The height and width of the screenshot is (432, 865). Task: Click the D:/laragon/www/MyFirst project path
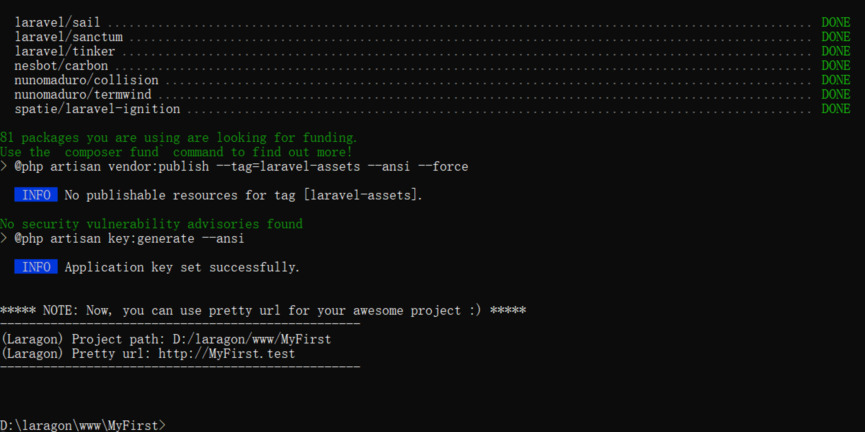(252, 339)
